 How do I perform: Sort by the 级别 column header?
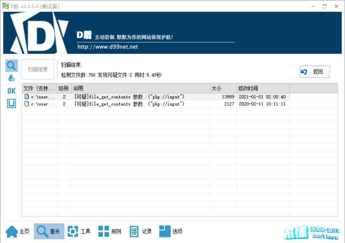[x=64, y=89]
